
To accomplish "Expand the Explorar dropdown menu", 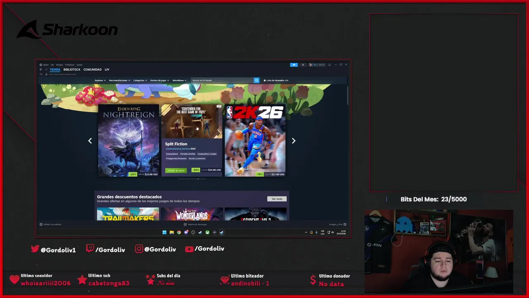I will [x=100, y=80].
